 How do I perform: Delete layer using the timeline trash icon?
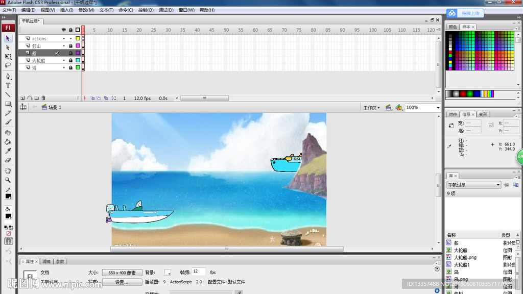click(x=43, y=98)
